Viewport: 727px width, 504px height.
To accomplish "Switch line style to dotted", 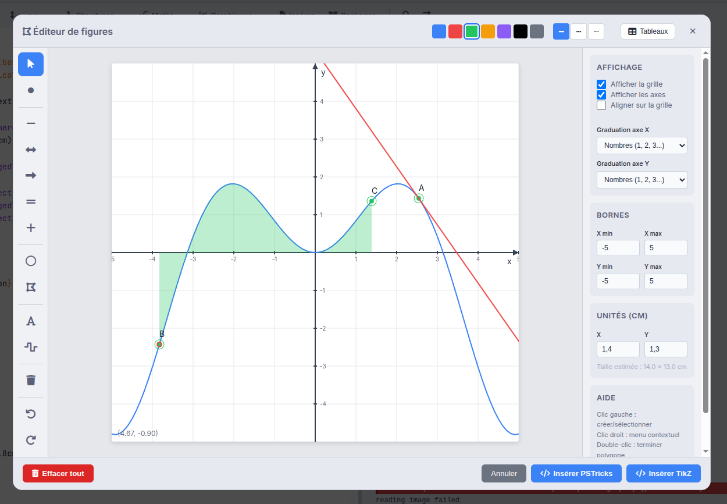I will (596, 31).
